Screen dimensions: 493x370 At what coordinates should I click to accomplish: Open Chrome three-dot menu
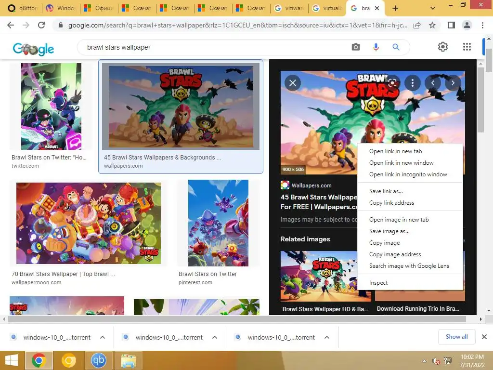pyautogui.click(x=482, y=25)
